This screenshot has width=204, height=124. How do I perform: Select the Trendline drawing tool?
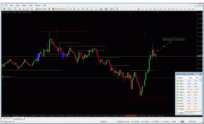135,9
